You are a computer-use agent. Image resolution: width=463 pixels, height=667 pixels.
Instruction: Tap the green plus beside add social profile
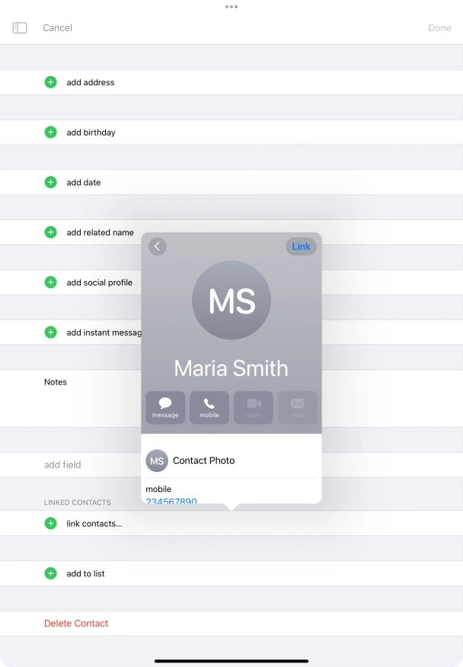pyautogui.click(x=50, y=282)
